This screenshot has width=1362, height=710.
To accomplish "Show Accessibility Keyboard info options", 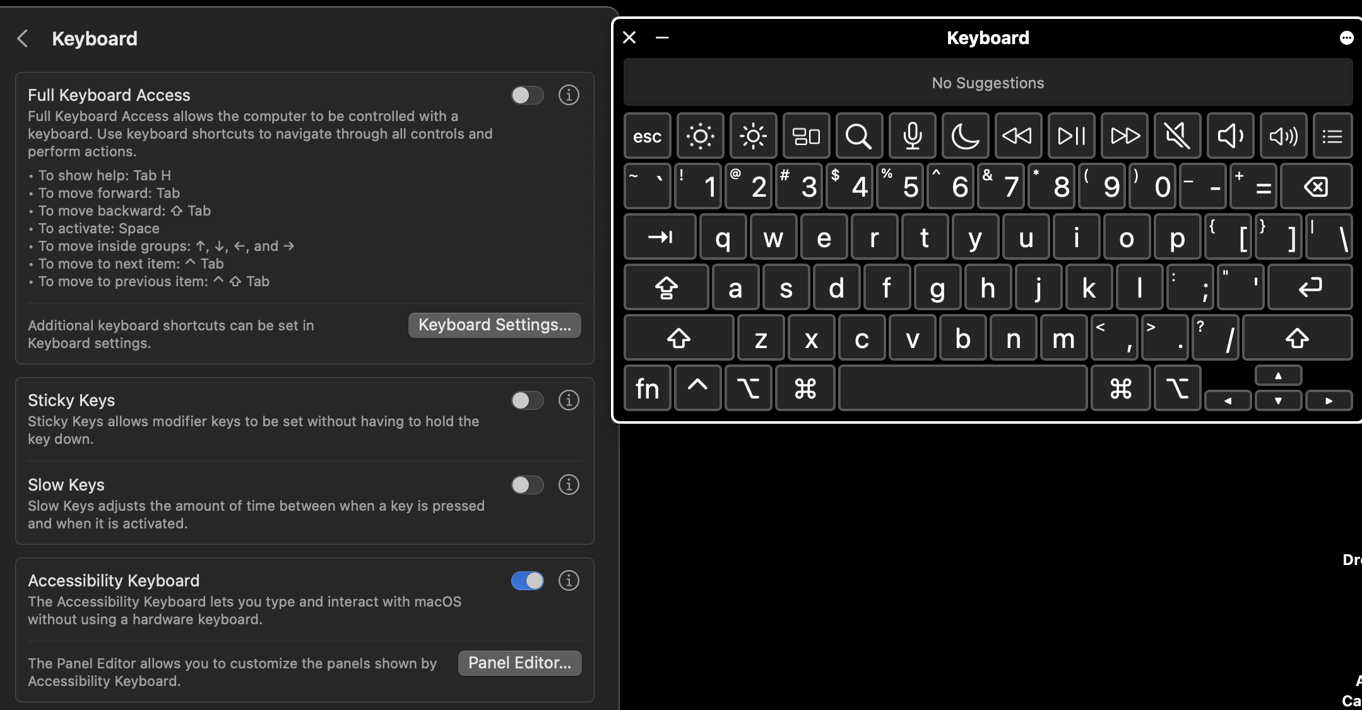I will [x=569, y=581].
